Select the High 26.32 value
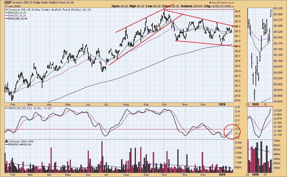The width and height of the screenshot is (287, 177). click(137, 6)
